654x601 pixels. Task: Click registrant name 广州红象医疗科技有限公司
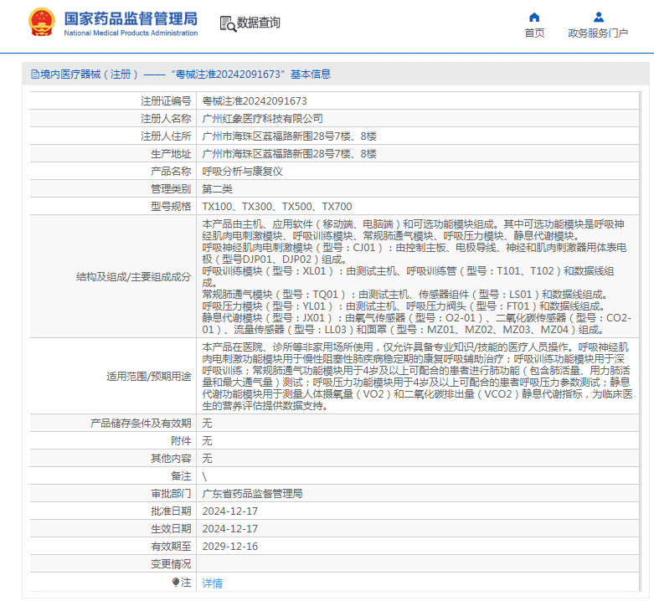point(262,119)
